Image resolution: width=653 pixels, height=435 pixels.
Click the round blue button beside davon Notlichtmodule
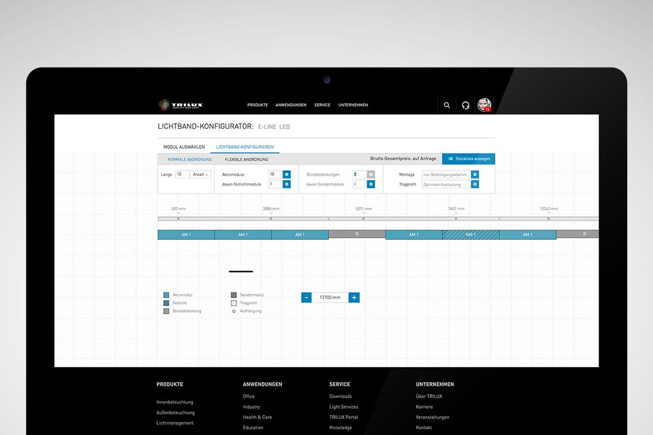(286, 184)
